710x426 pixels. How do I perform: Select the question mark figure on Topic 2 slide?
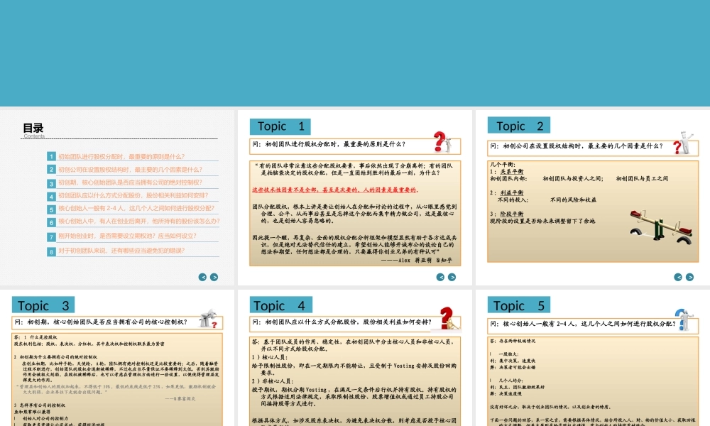(682, 142)
